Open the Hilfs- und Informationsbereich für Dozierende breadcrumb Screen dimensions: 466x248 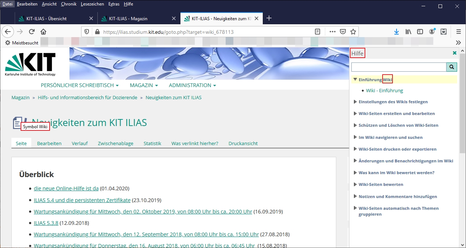pyautogui.click(x=87, y=98)
